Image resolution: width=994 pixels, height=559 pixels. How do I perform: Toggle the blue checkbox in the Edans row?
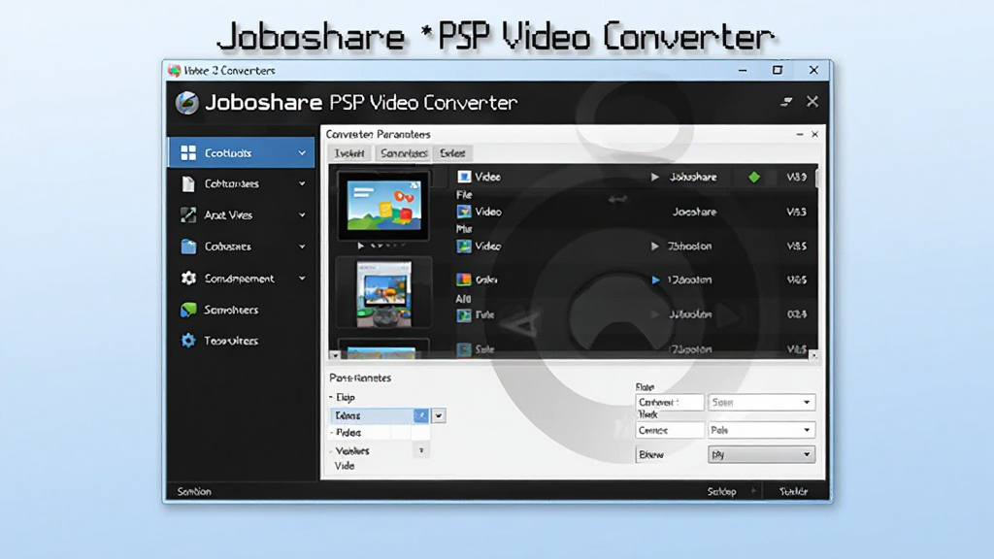click(x=421, y=415)
